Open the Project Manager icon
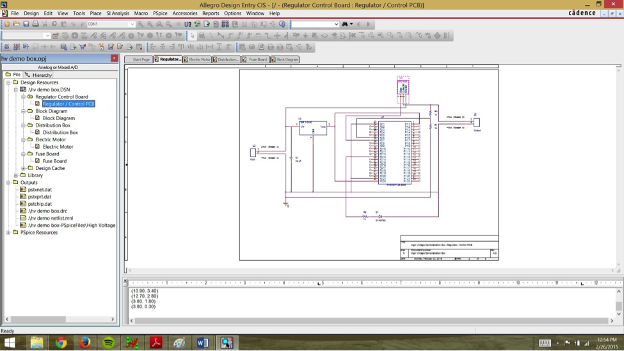 click(x=273, y=24)
